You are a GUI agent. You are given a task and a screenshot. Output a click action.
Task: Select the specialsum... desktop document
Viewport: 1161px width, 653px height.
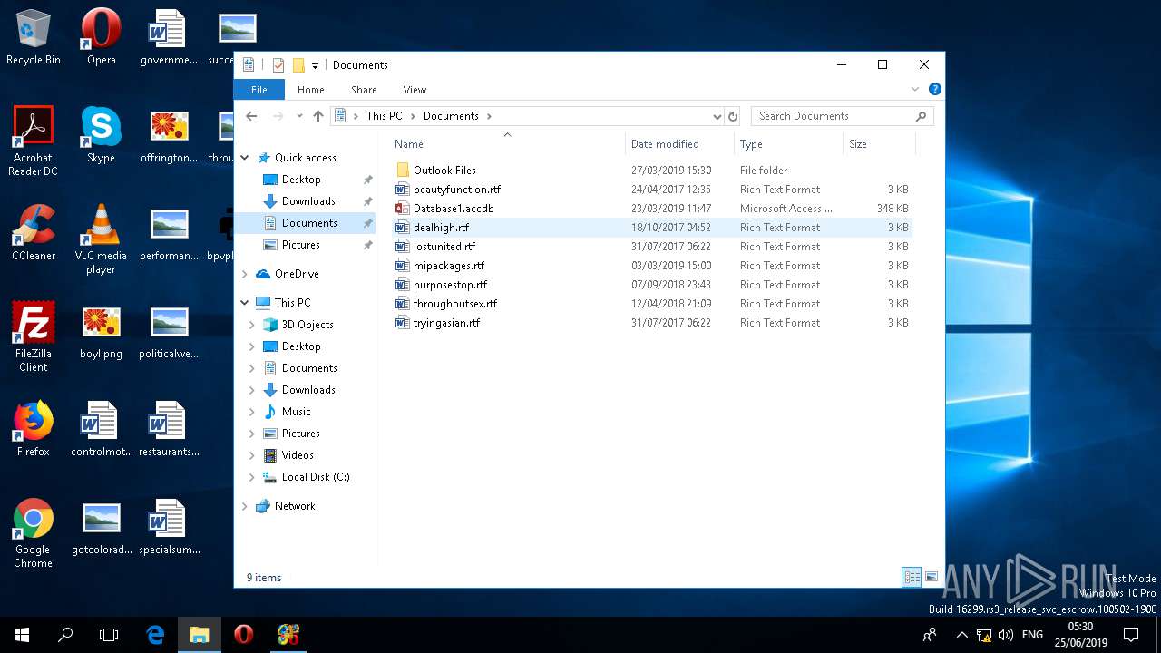pos(169,527)
